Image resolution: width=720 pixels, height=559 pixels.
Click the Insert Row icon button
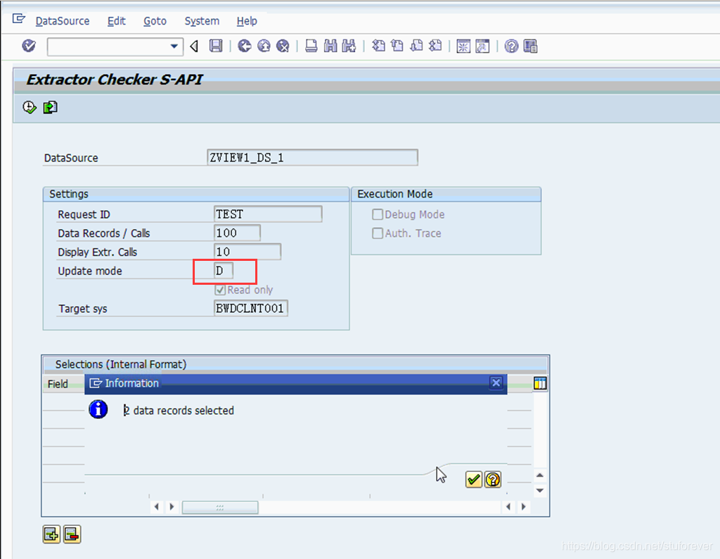click(x=51, y=534)
